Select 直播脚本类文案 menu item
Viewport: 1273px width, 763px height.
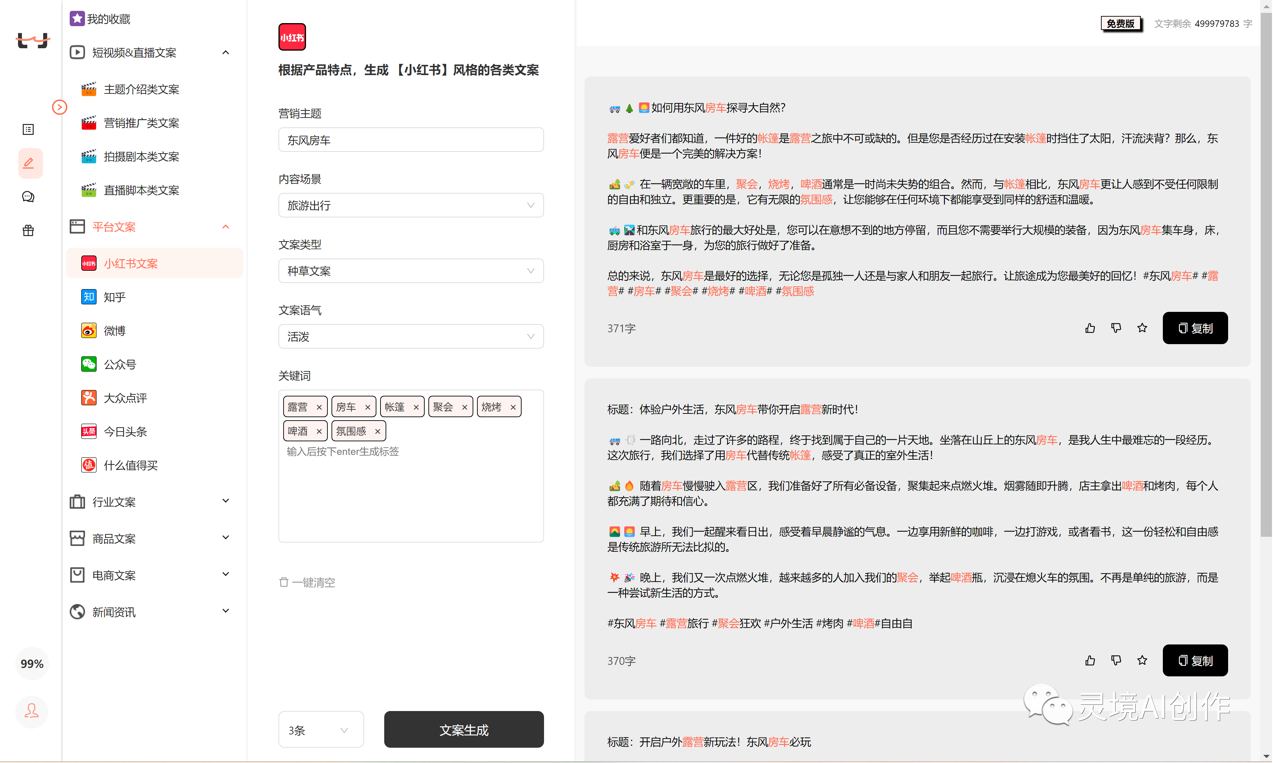(x=154, y=190)
